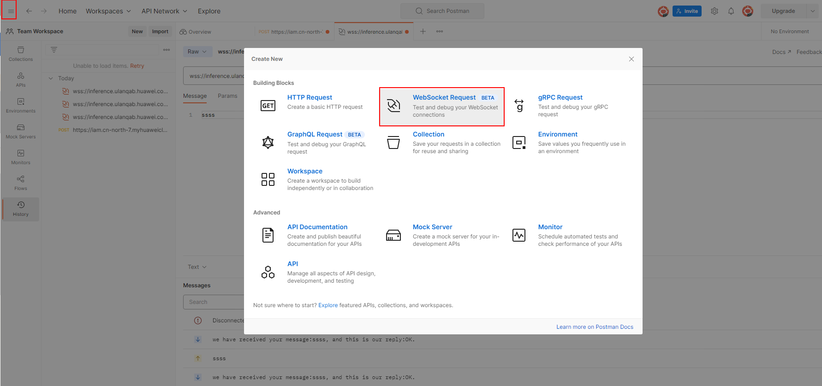Screen dimensions: 822x386
Task: Open Mock Servers in the sidebar
Action: pos(21,131)
